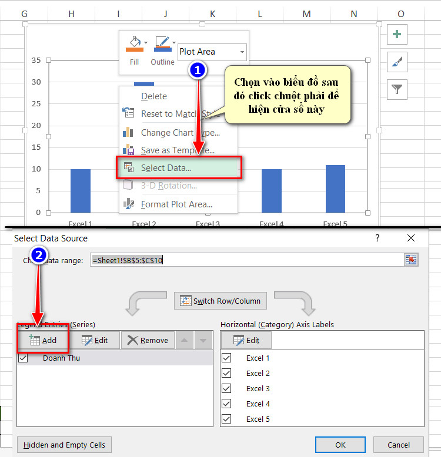Select column header H
This screenshot has height=457, width=441.
[x=72, y=14]
